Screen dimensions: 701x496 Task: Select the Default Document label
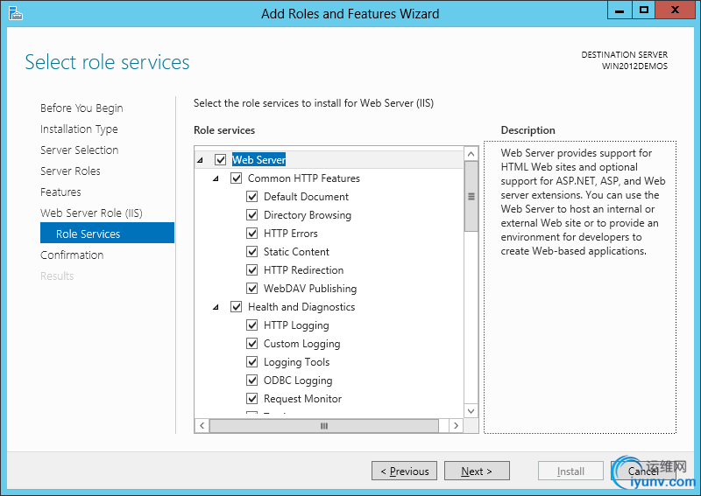pos(306,197)
